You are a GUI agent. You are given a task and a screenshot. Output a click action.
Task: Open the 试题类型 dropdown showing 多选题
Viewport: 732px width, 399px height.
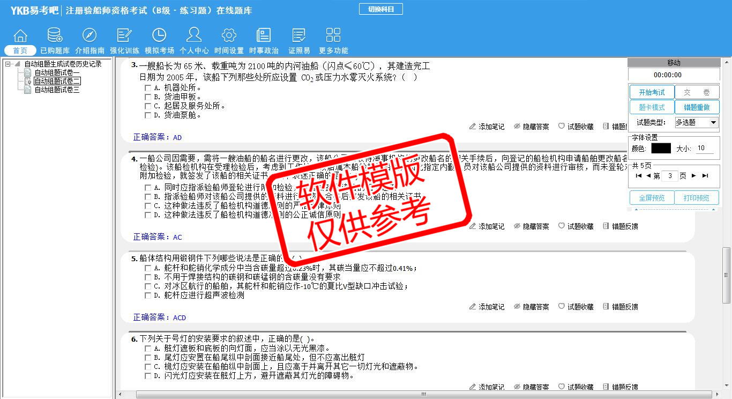pos(696,122)
